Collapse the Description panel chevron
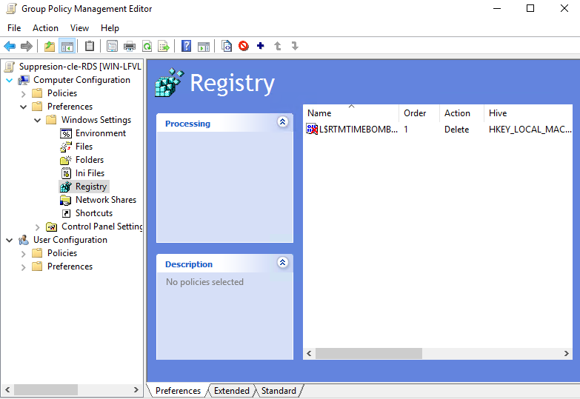The width and height of the screenshot is (580, 399). [282, 263]
